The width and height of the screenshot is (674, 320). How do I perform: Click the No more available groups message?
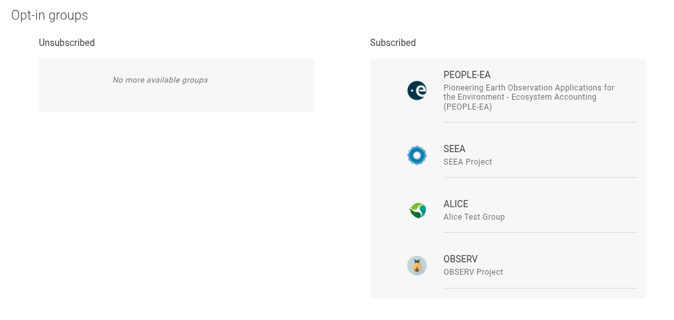point(160,80)
